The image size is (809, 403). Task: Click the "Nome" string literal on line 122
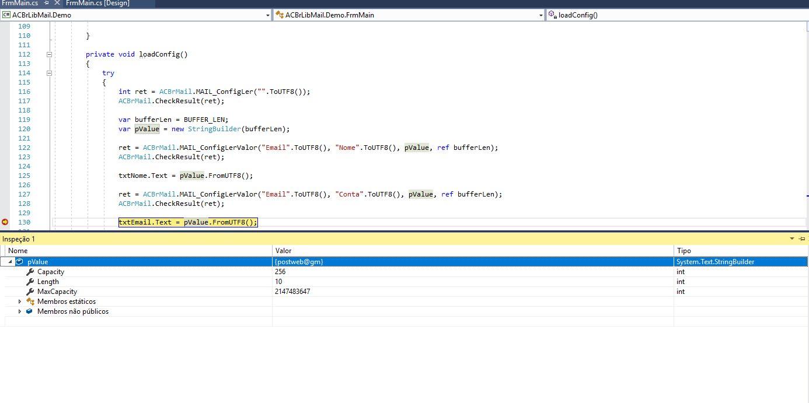[347, 148]
